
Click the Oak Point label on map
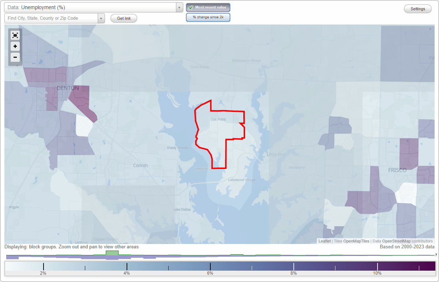click(x=218, y=119)
